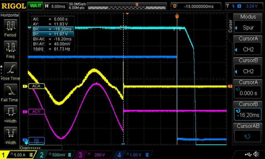Click the USB connection status icon

click(248, 154)
